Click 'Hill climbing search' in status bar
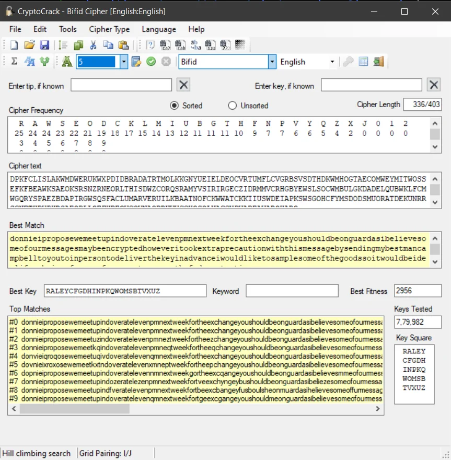 click(37, 453)
